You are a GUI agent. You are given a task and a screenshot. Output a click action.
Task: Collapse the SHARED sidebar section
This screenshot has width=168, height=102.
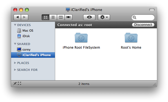point(15,44)
